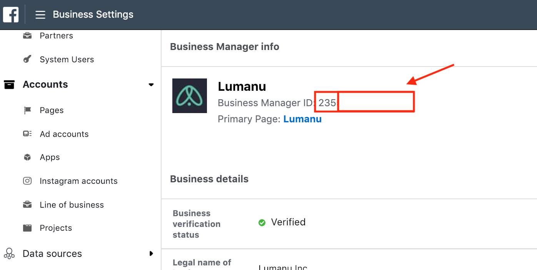Click the Facebook logo icon
This screenshot has width=537, height=270.
11,15
